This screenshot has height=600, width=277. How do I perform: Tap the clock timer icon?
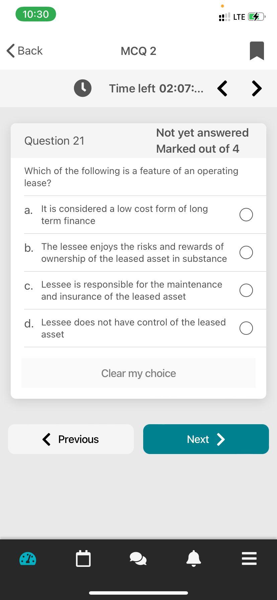tap(83, 88)
